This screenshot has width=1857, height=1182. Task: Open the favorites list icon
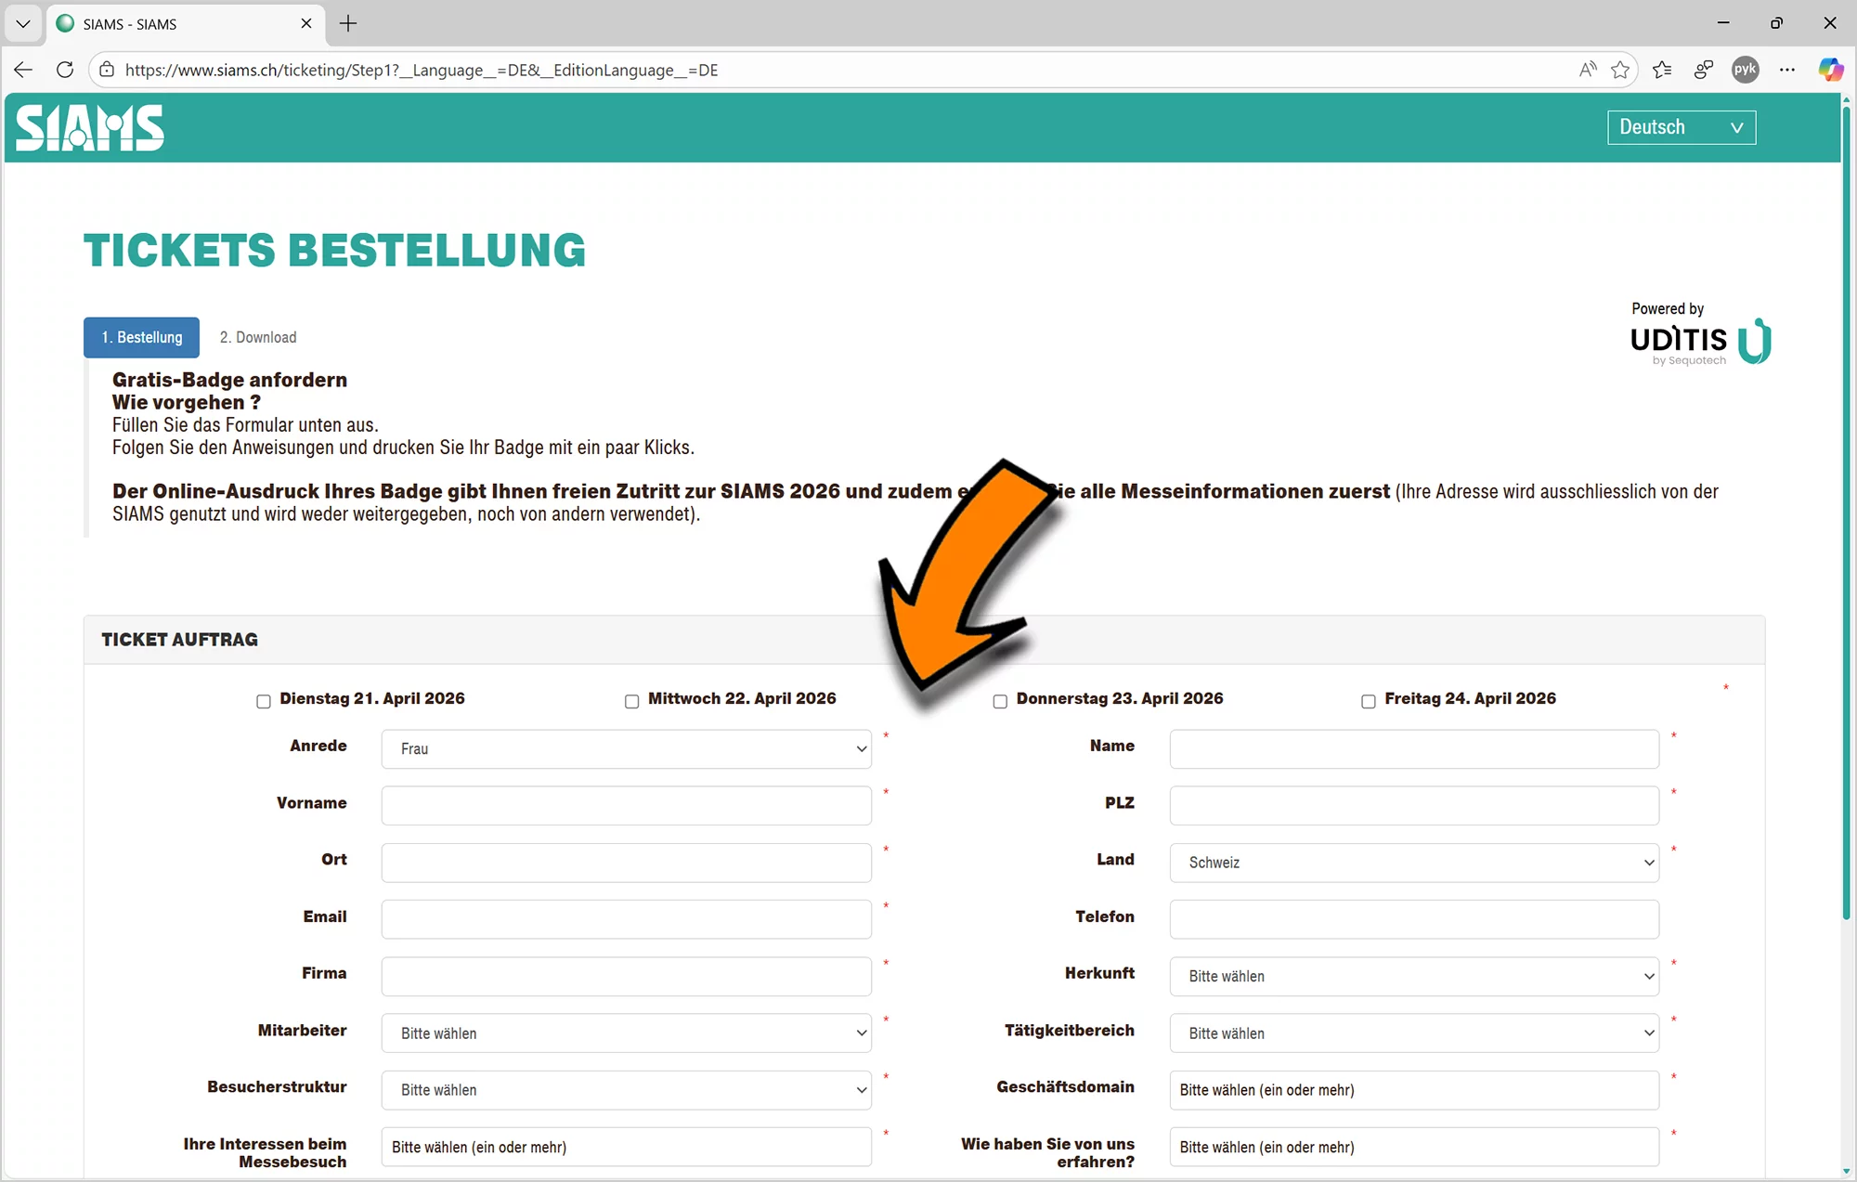coord(1662,70)
